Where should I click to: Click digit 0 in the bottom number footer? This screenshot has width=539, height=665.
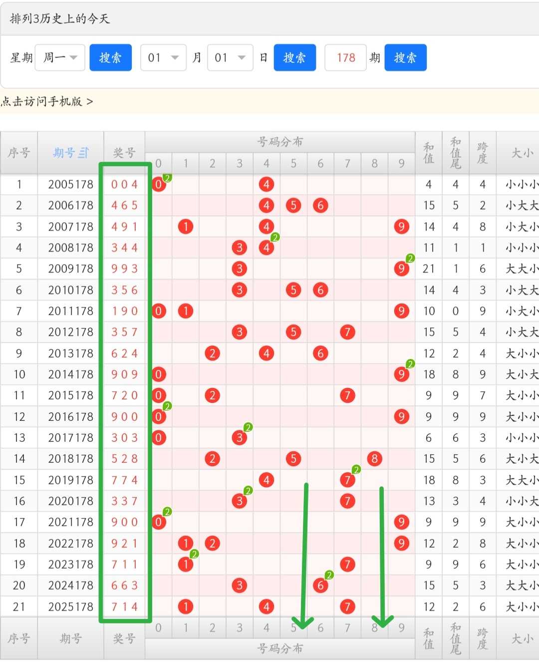(158, 628)
